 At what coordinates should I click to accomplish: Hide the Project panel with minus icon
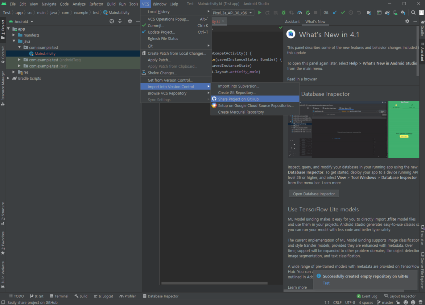(x=138, y=21)
